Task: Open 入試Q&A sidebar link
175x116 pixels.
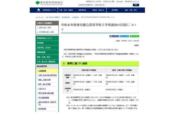Action: tap(42, 89)
